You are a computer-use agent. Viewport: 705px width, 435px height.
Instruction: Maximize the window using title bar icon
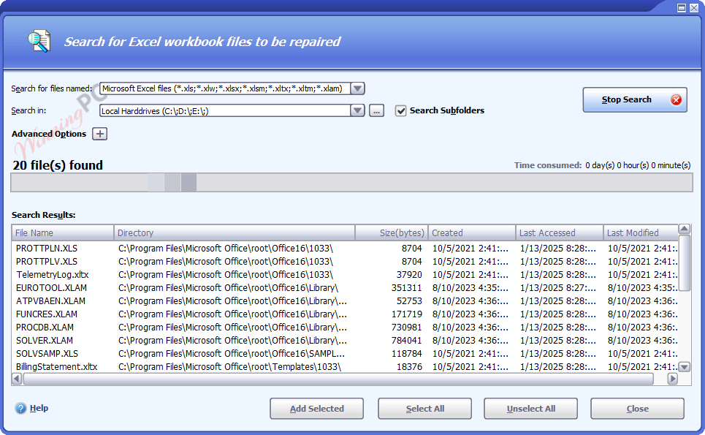click(682, 7)
